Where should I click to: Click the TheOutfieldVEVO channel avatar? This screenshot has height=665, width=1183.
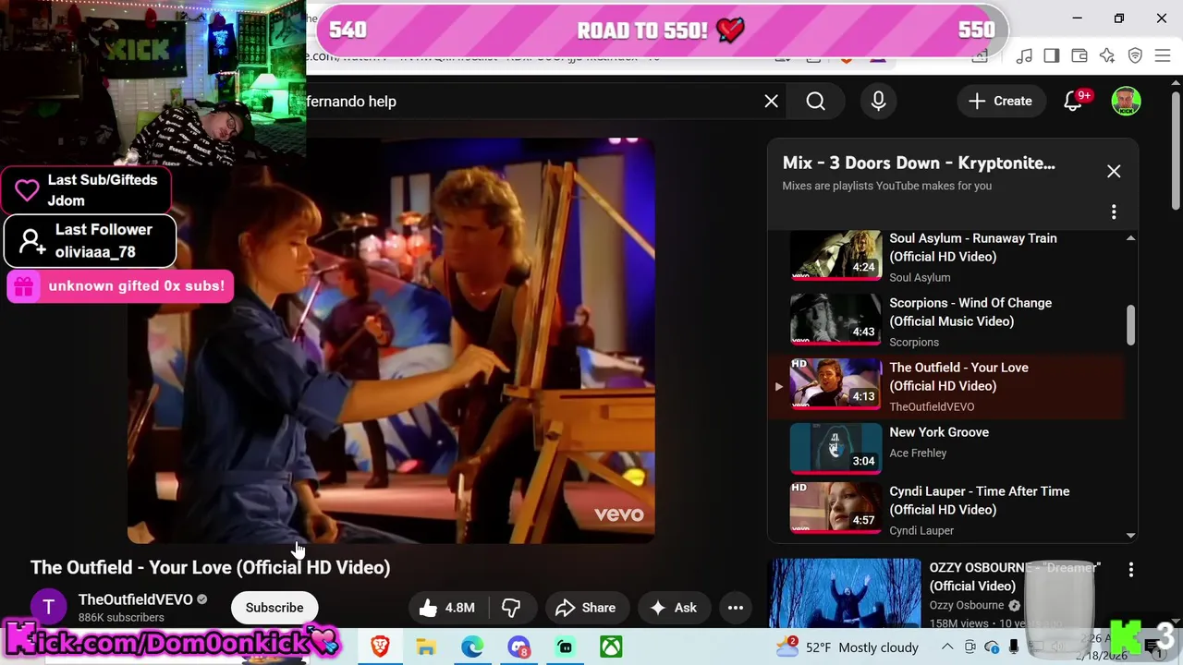(x=49, y=607)
